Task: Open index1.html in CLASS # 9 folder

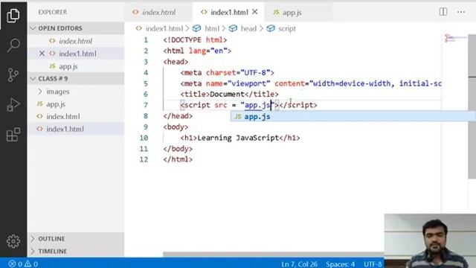Action: (x=76, y=129)
